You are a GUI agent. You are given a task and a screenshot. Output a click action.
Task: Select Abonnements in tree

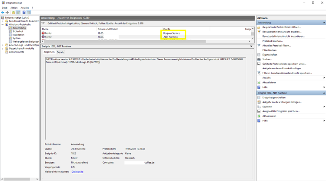coord(16,52)
